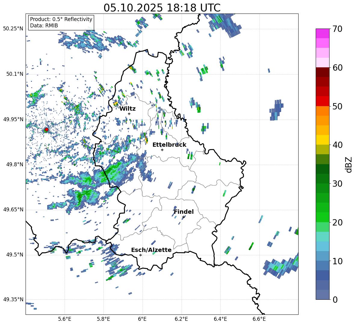Click the 'Data: RMIB' text

pyautogui.click(x=44, y=26)
